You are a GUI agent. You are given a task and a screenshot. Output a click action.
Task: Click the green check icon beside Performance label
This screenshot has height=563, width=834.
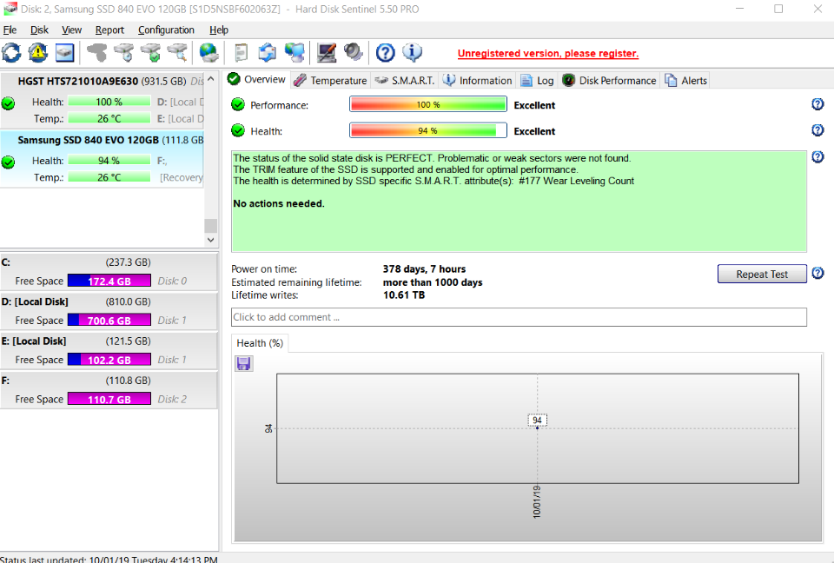[238, 104]
